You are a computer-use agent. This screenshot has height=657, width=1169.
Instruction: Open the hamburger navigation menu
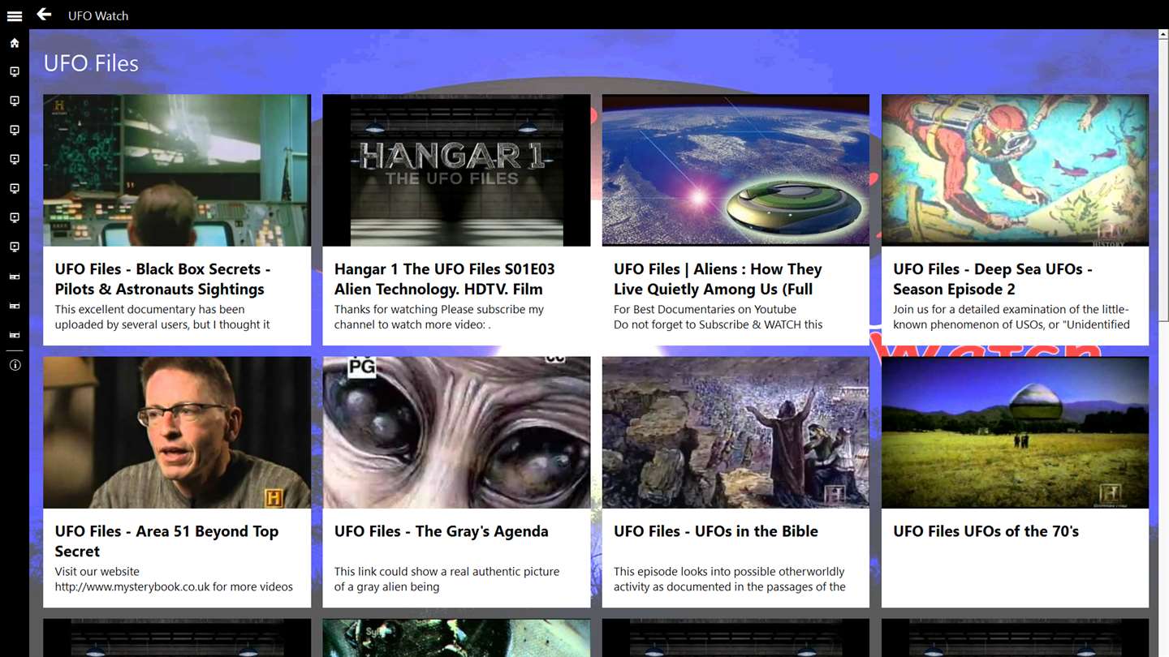point(15,15)
